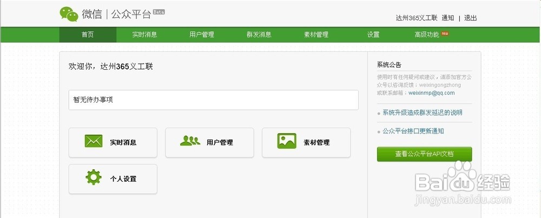This screenshot has height=218, width=541.
Task: Open 公众平台接口更新通知 announcement
Action: click(x=413, y=131)
